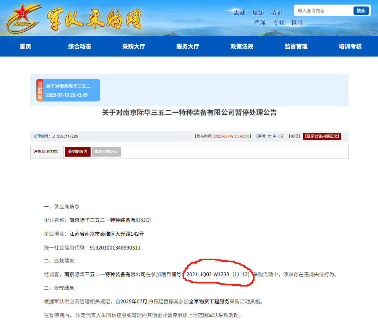Image resolution: width=378 pixels, height=332 pixels.
Task: Click the 违规处理状态 label
Action: click(x=46, y=152)
